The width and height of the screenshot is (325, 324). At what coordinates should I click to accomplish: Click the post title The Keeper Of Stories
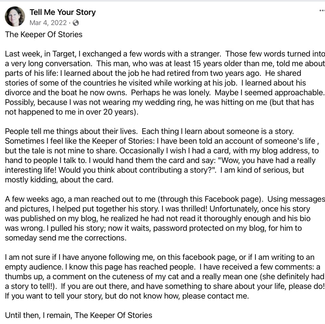(44, 34)
